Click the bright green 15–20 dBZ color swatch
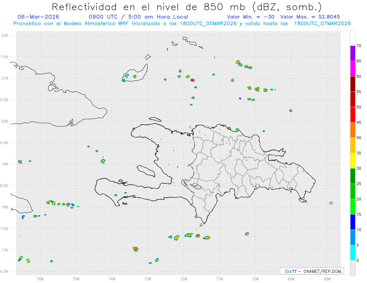This screenshot has height=283, width=367. tap(353, 207)
